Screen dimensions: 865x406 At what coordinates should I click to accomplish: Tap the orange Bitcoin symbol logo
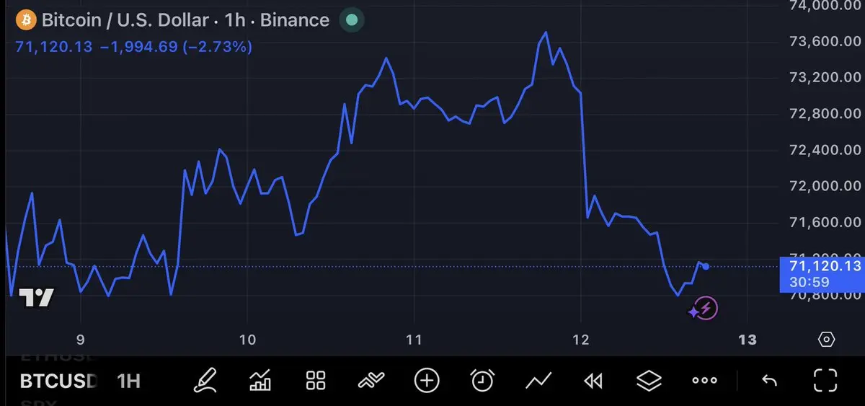(26, 19)
